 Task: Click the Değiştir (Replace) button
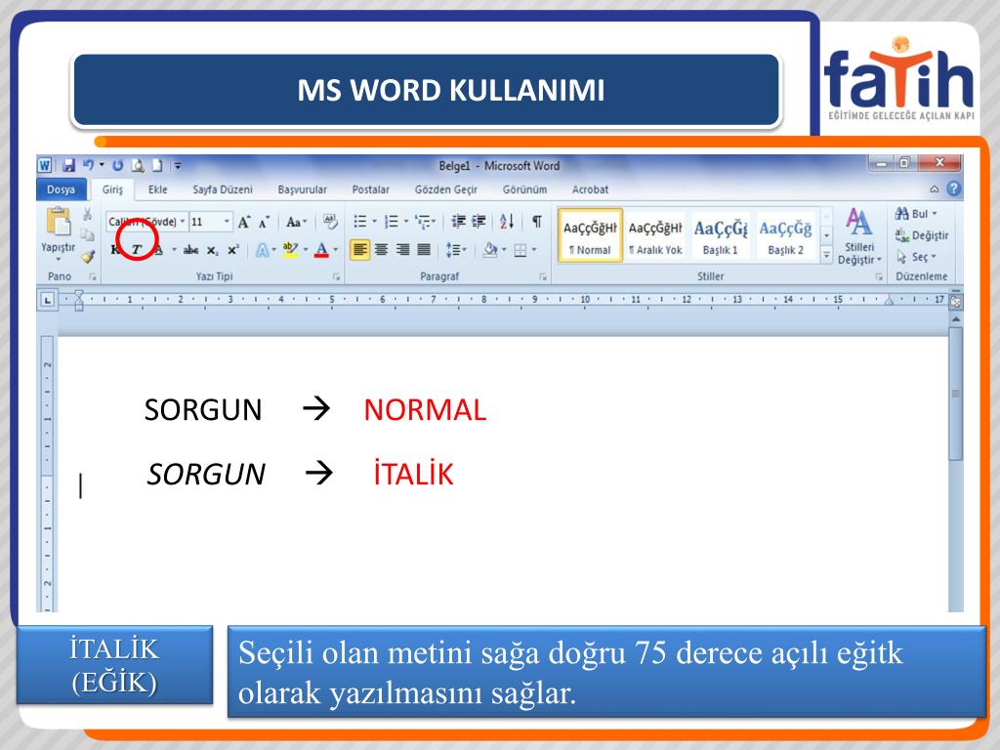[x=922, y=235]
